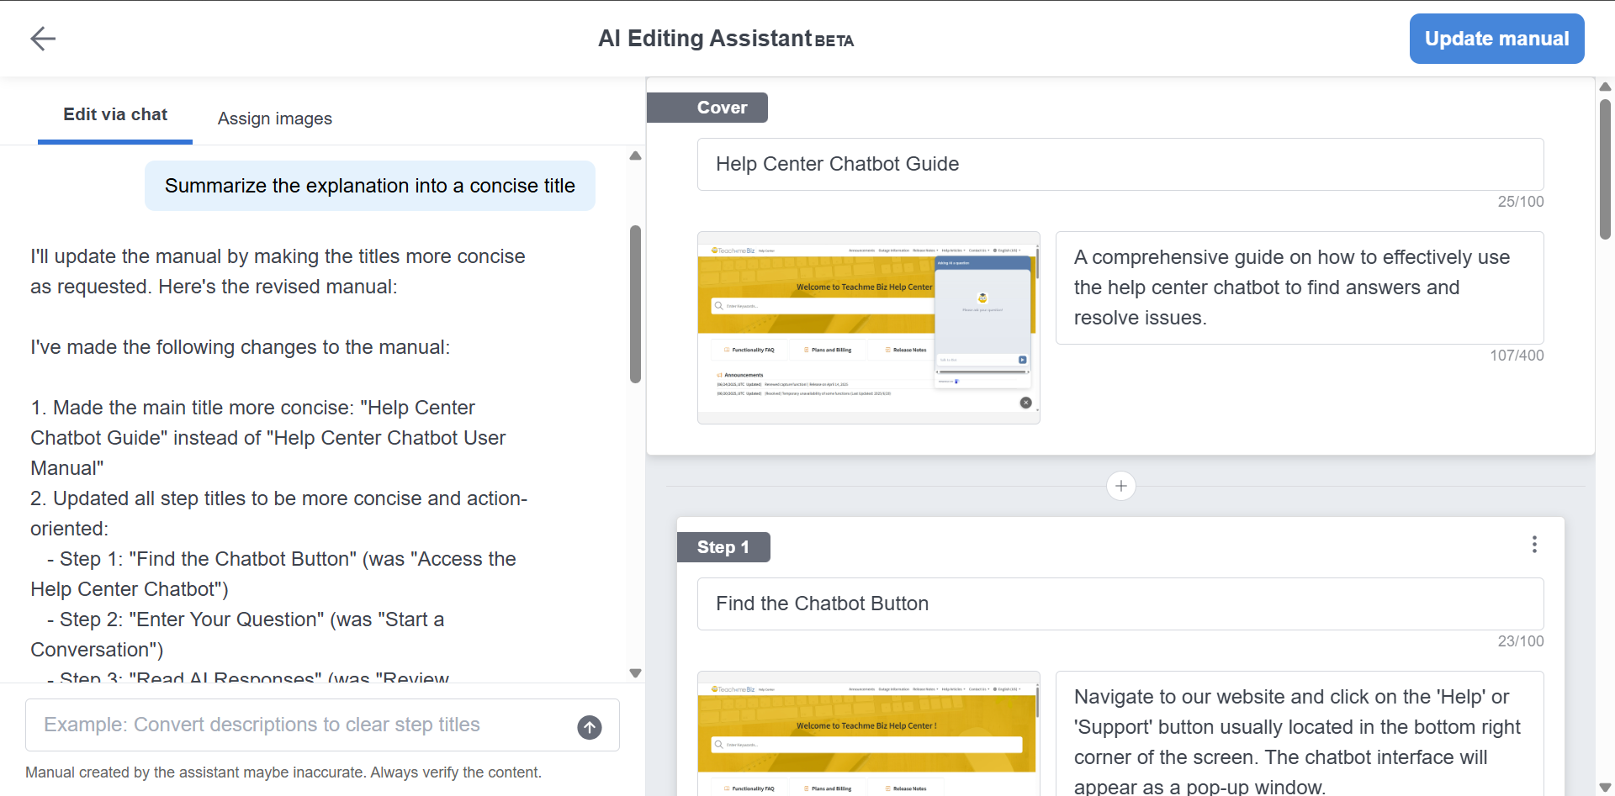1615x796 pixels.
Task: Click the back arrow icon
Action: click(43, 39)
